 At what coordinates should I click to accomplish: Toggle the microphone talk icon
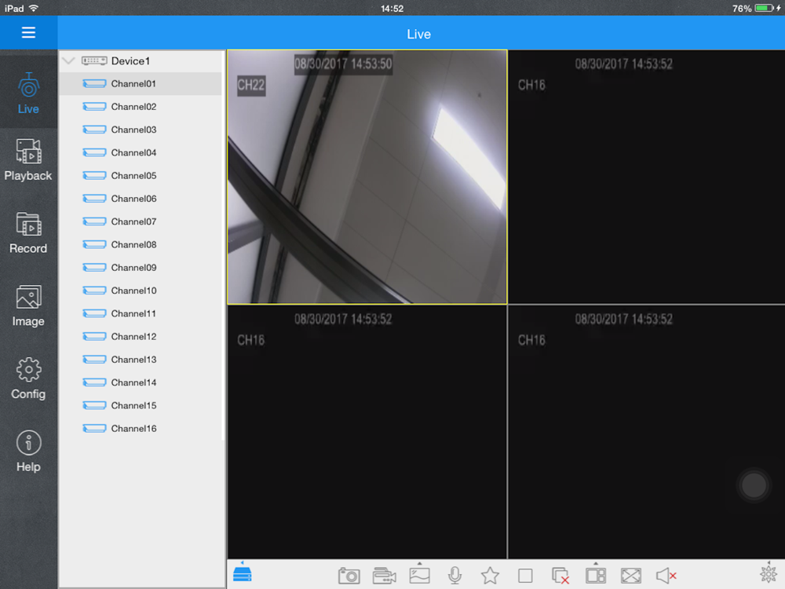pyautogui.click(x=455, y=576)
